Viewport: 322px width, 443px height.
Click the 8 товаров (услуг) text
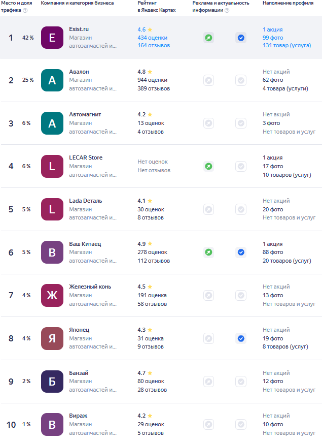click(x=285, y=346)
